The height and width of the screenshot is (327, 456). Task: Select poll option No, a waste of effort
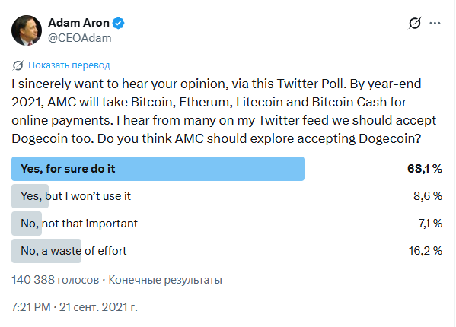point(74,251)
